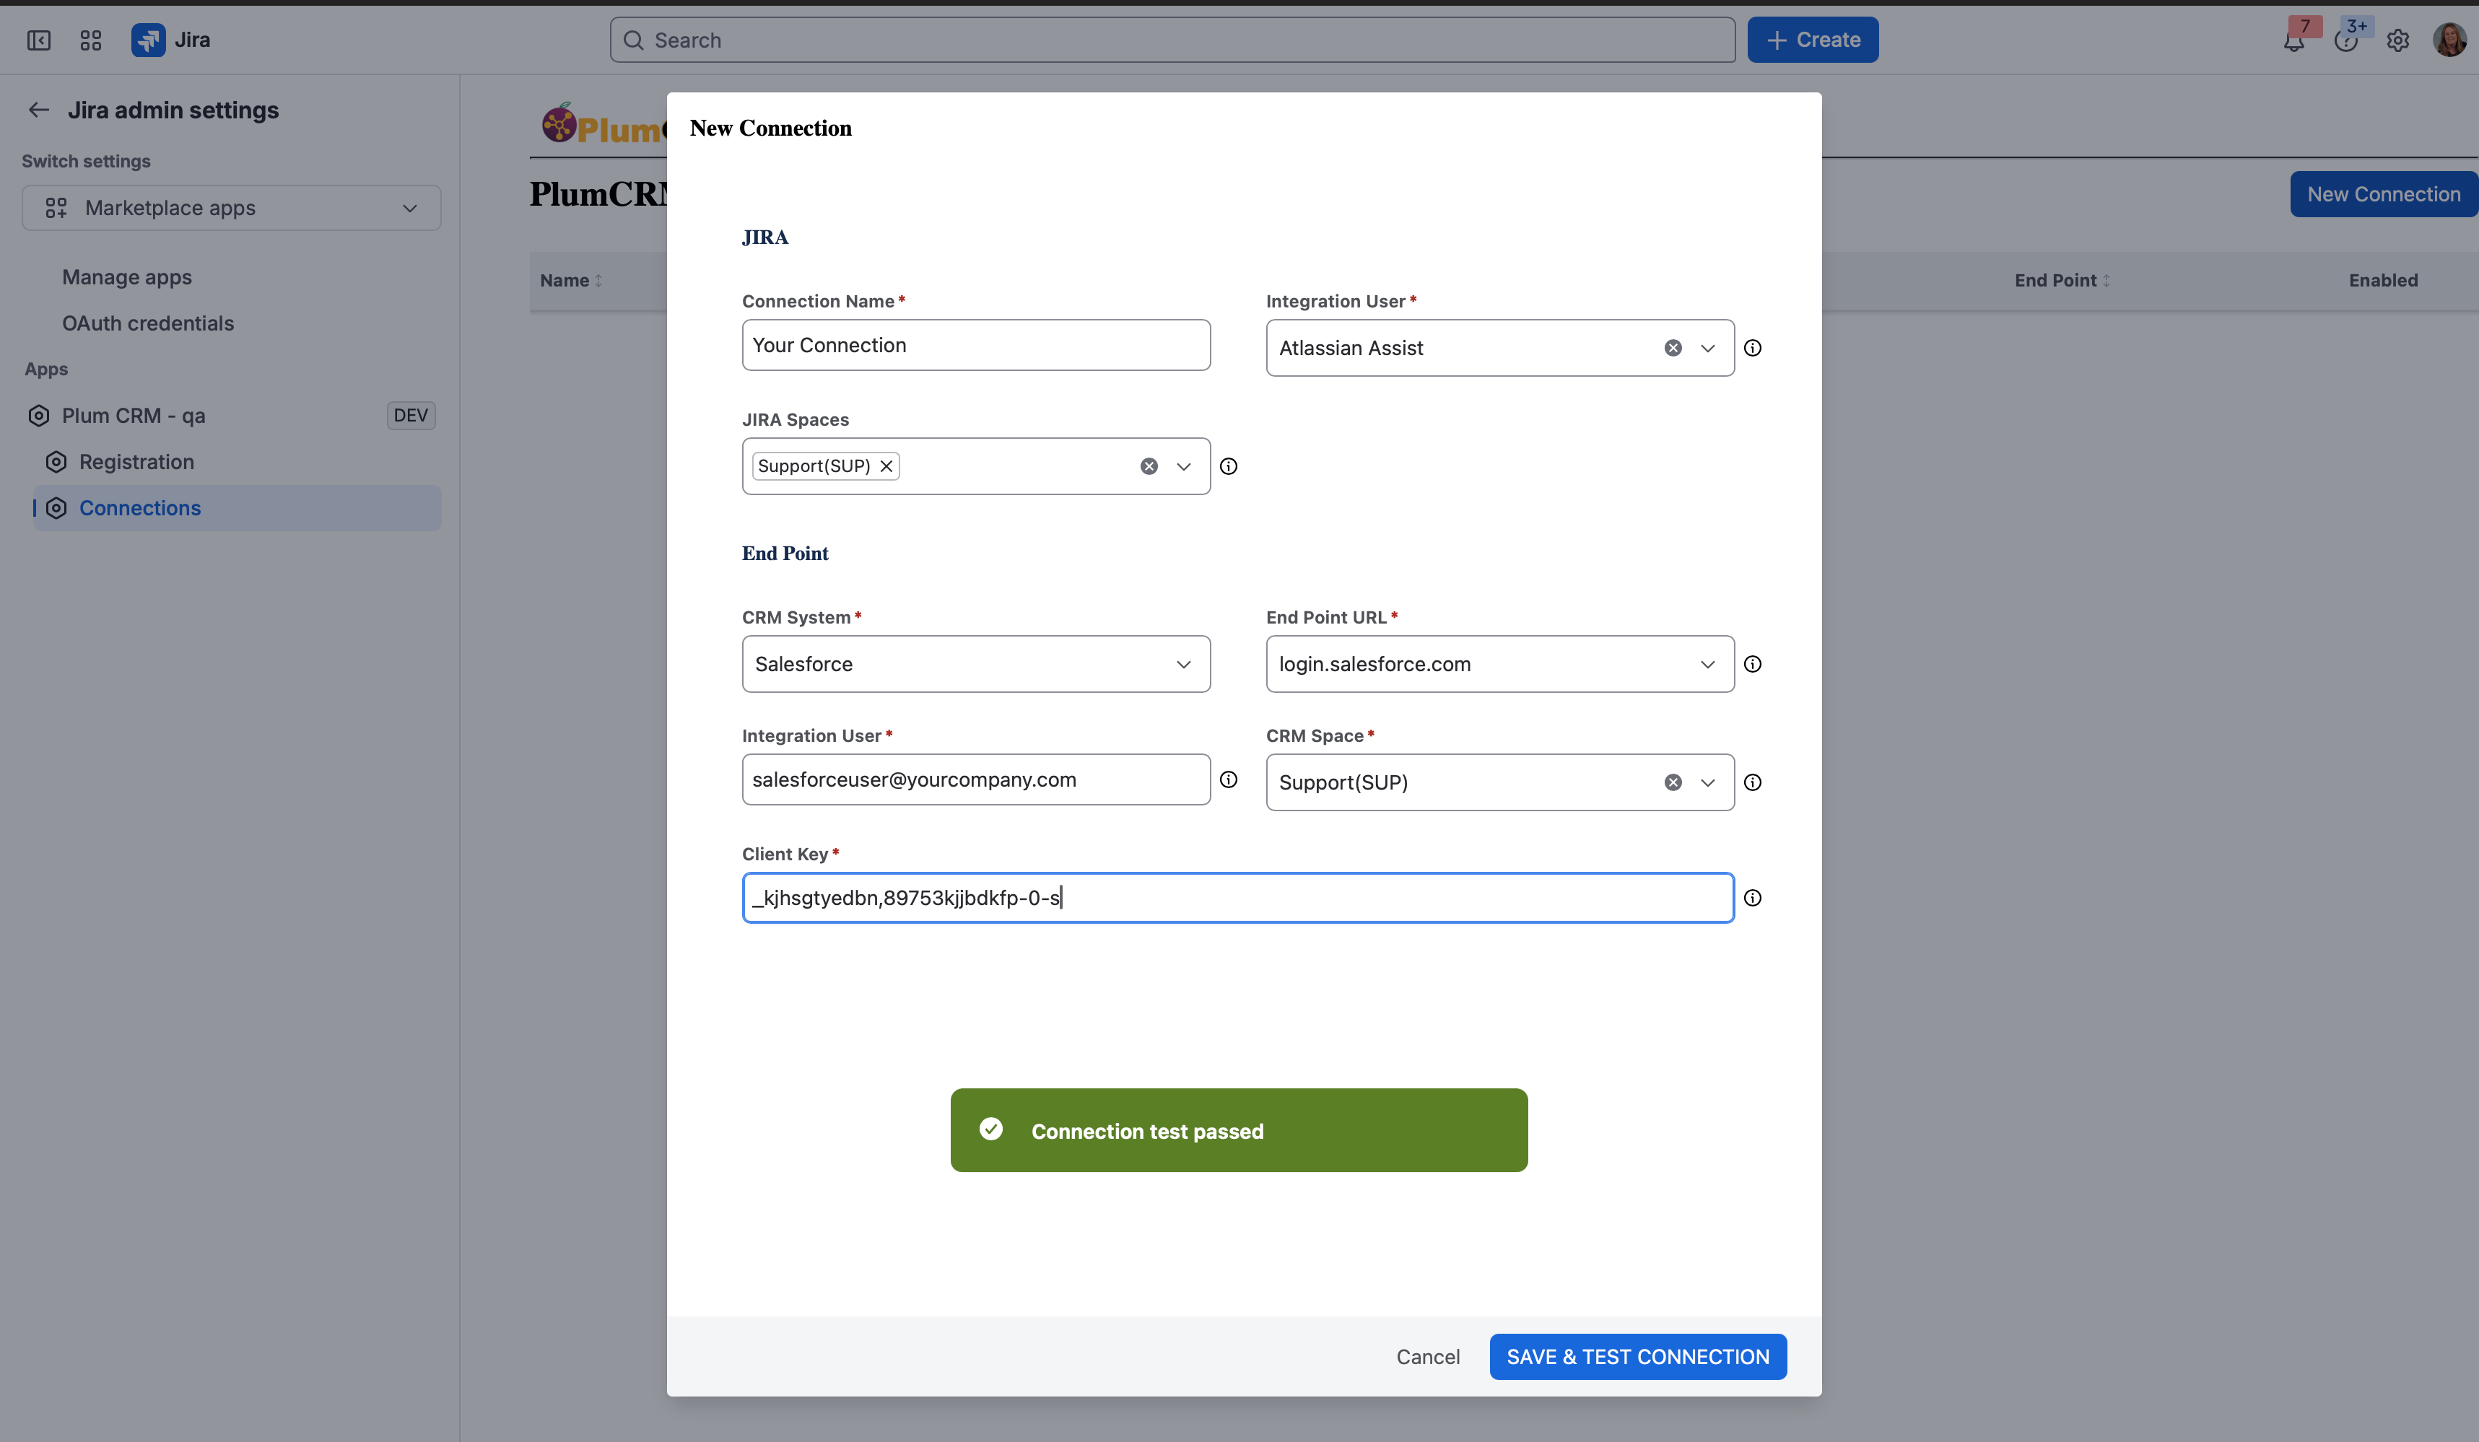Screen dimensions: 2479x1442
Task: Open the End Point URL dropdown
Action: click(x=1500, y=664)
